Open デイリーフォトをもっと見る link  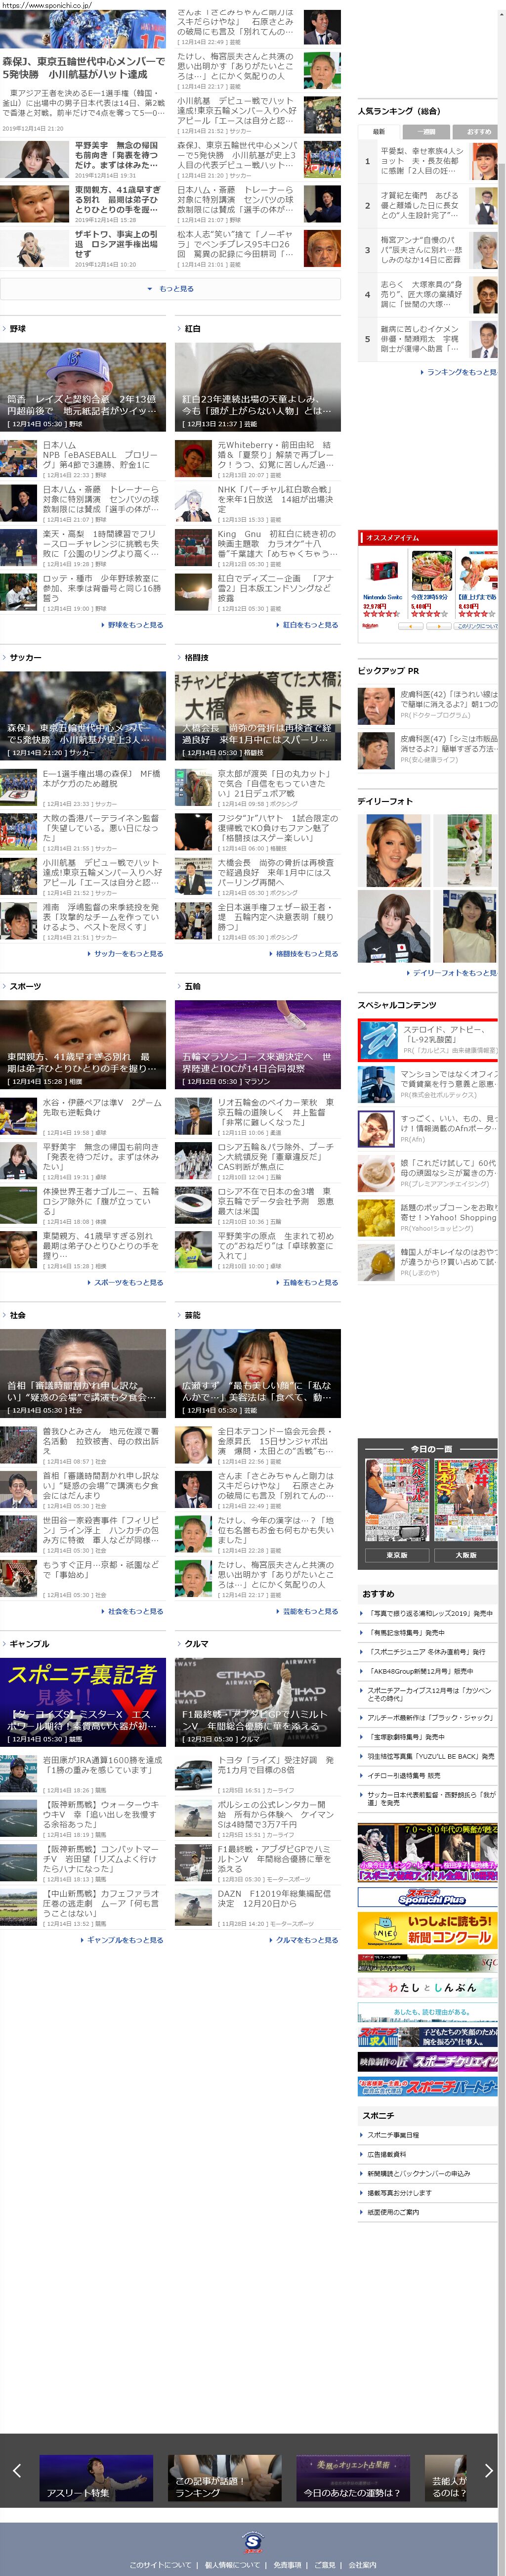click(453, 972)
